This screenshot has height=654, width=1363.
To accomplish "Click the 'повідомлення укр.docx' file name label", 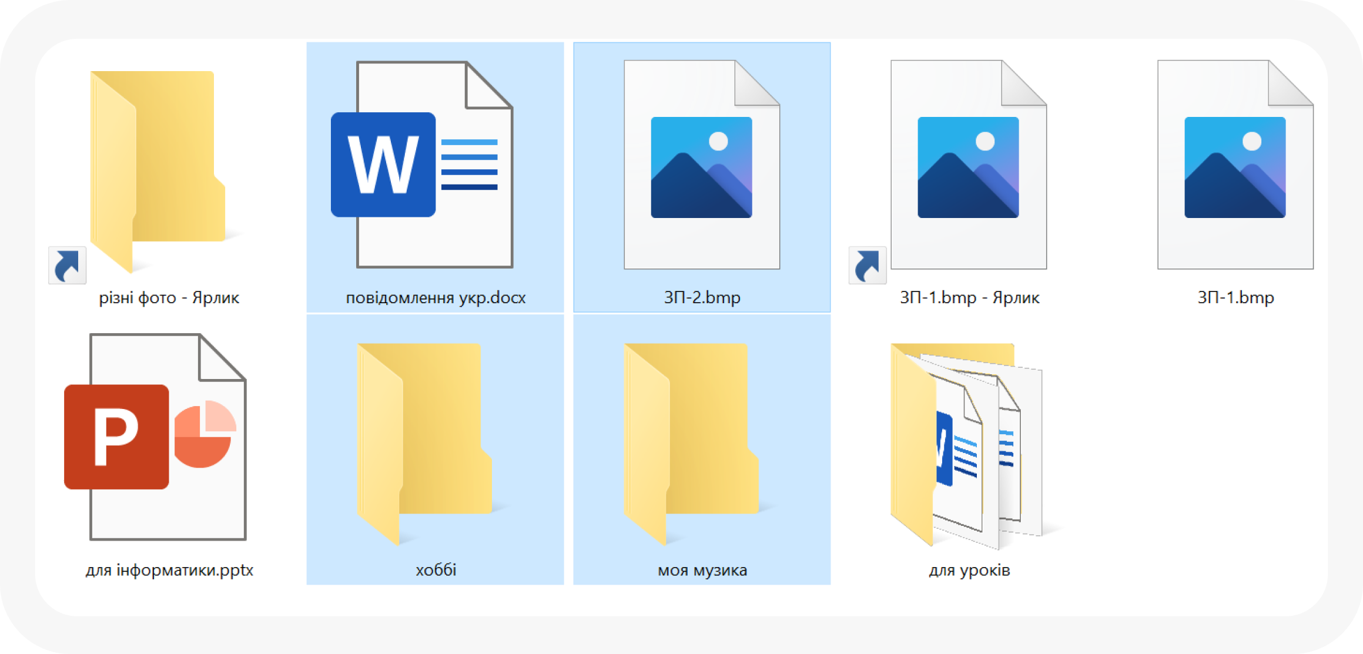I will (x=436, y=298).
